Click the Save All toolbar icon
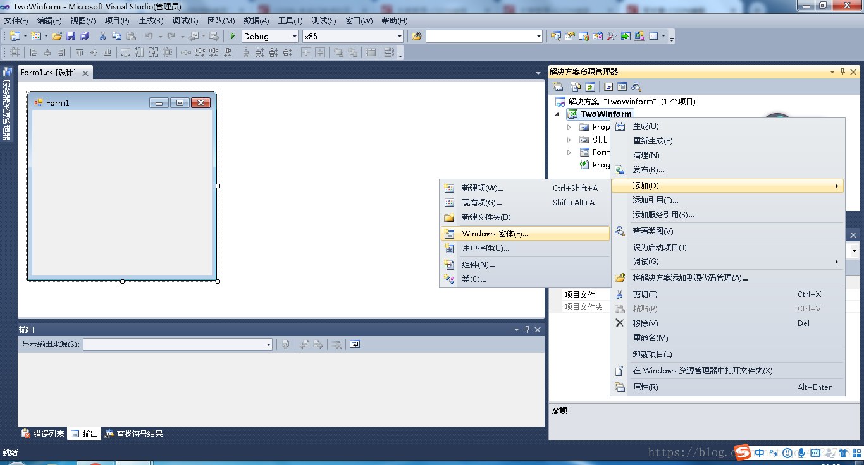This screenshot has width=864, height=465. [84, 36]
